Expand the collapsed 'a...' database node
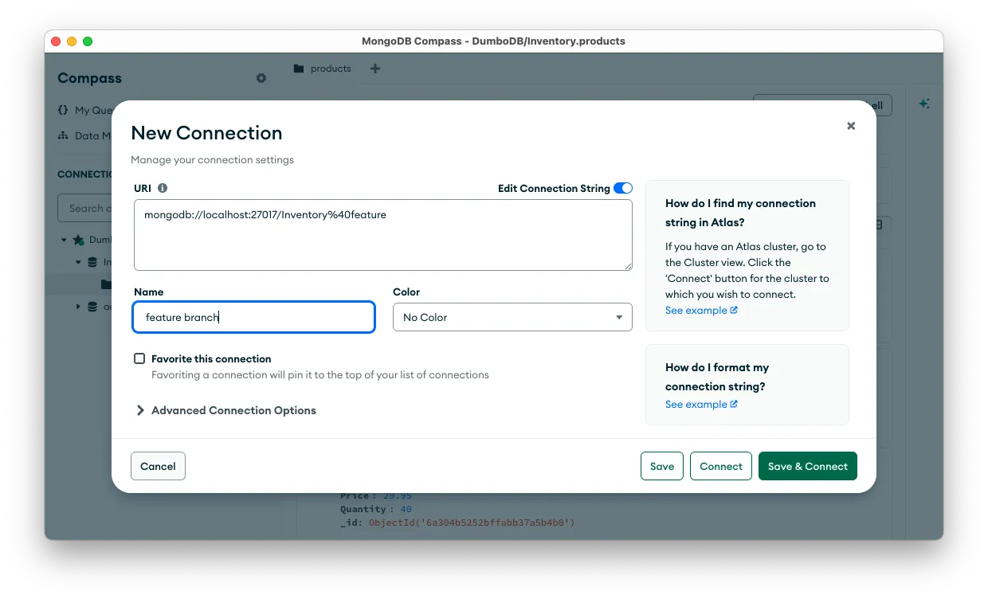The width and height of the screenshot is (988, 599). coord(78,307)
